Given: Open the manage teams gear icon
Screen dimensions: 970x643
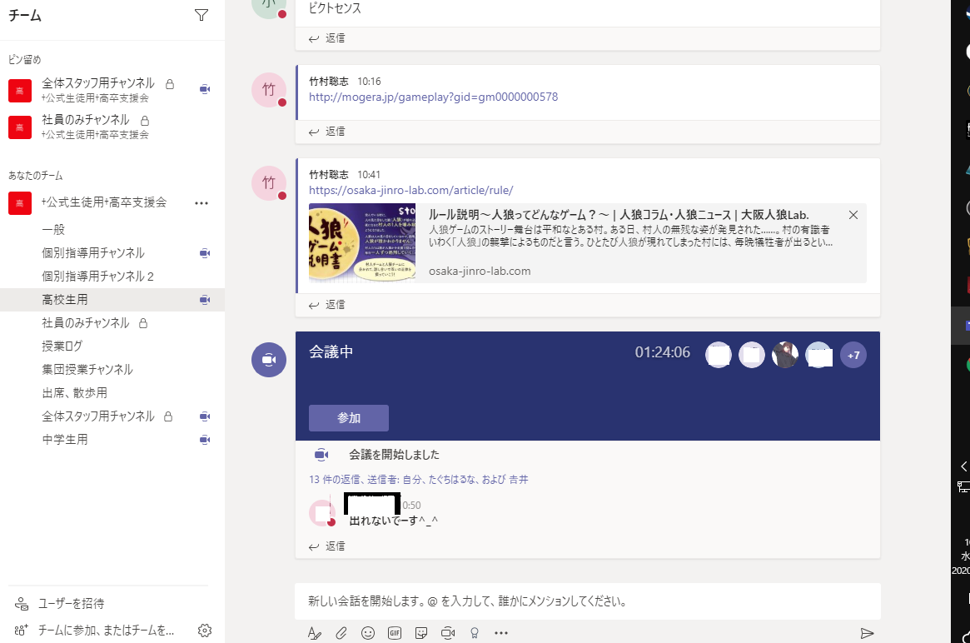Looking at the screenshot, I should click(x=205, y=631).
